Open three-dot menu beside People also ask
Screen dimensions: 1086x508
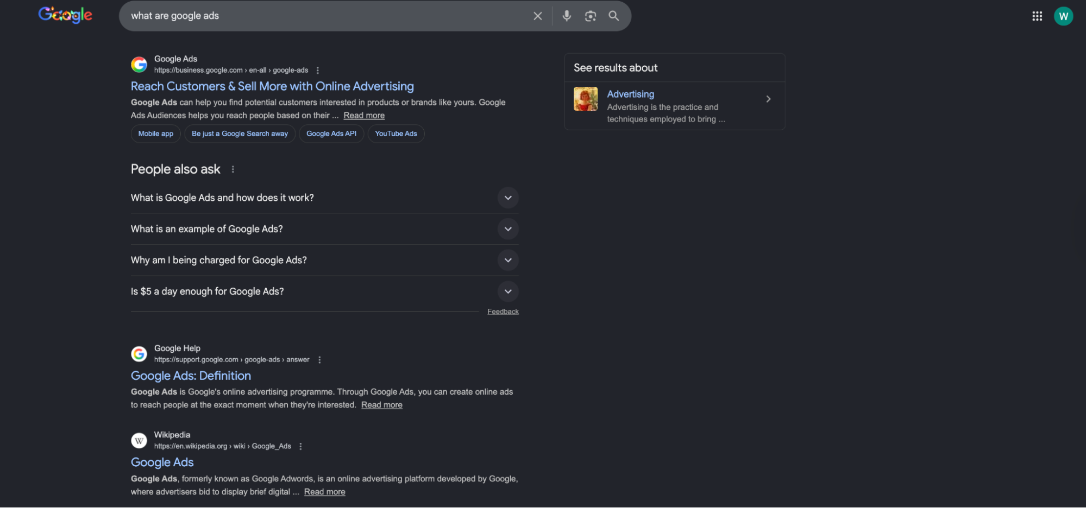[x=233, y=169]
